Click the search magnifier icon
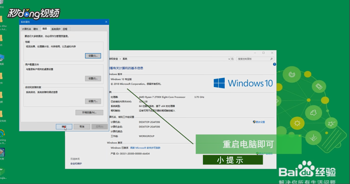The height and width of the screenshot is (184, 350). click(272, 59)
